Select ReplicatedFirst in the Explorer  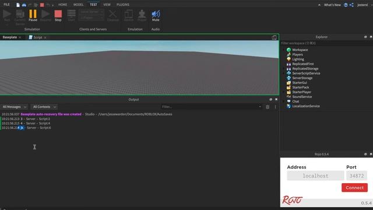click(x=303, y=64)
